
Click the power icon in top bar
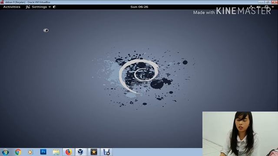pos(266,7)
